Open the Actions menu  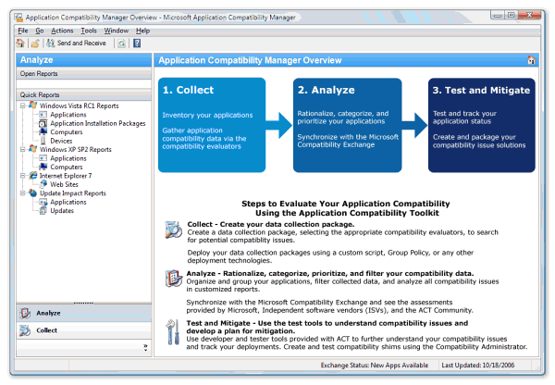coord(63,31)
